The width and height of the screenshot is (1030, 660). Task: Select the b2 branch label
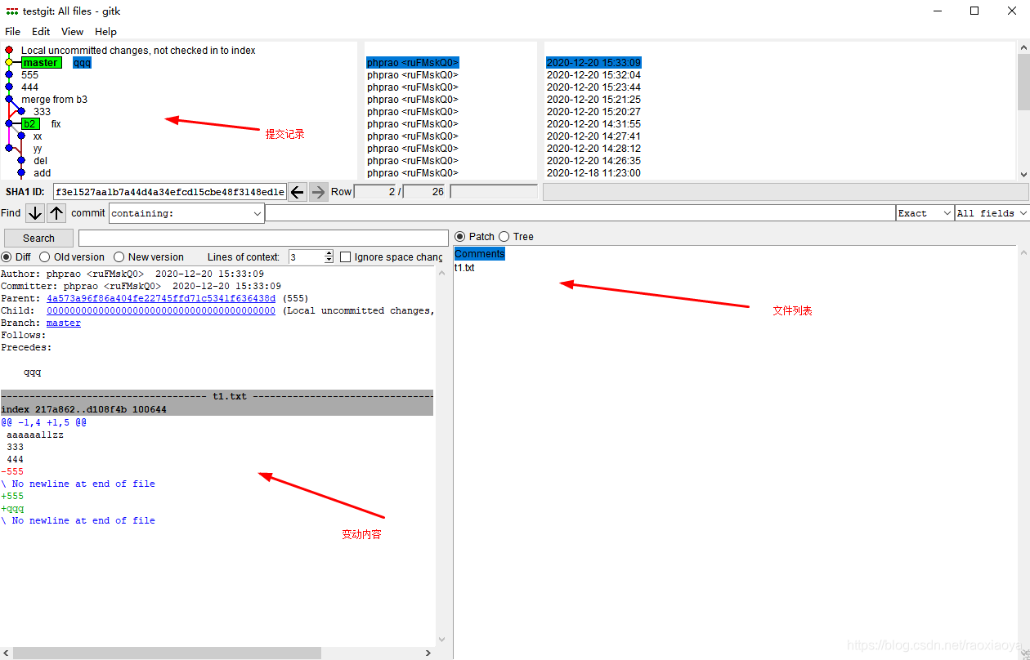tap(30, 124)
